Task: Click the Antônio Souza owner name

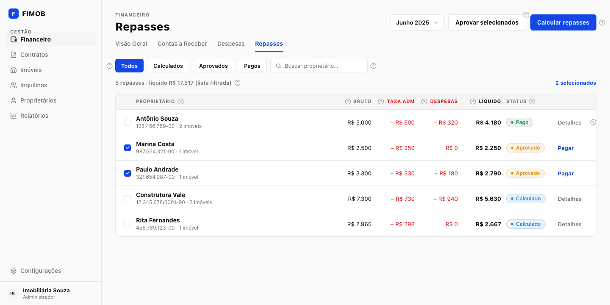Action: [x=157, y=119]
